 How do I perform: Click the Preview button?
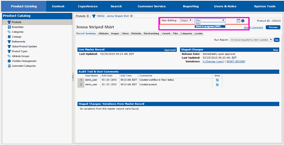click(273, 27)
